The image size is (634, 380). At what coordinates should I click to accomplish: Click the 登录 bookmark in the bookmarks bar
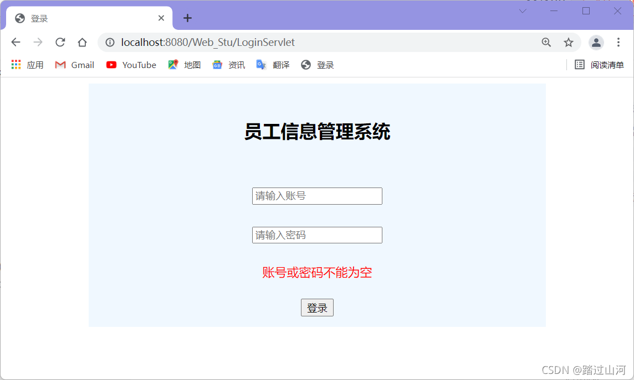(x=317, y=65)
